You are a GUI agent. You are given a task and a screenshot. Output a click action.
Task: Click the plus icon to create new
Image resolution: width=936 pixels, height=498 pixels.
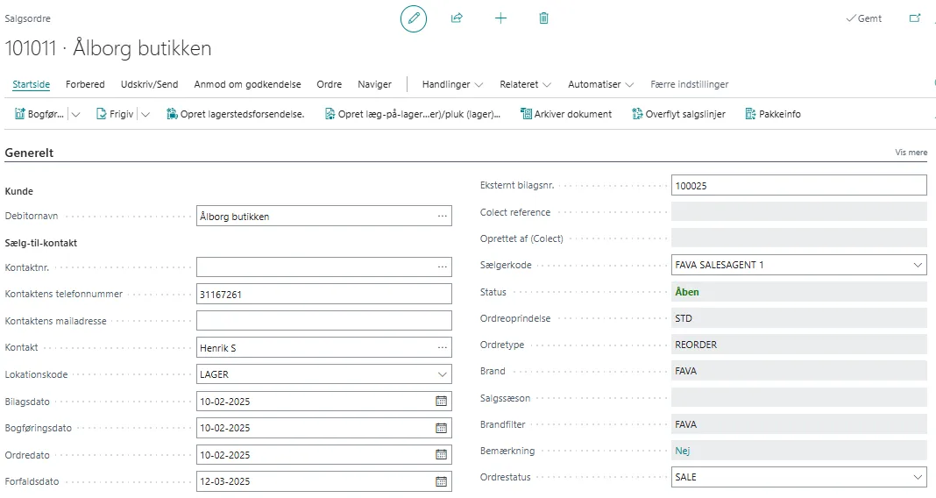(x=500, y=18)
